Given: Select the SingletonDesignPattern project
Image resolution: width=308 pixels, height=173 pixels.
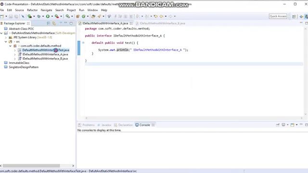Looking at the screenshot, I should [x=24, y=67].
